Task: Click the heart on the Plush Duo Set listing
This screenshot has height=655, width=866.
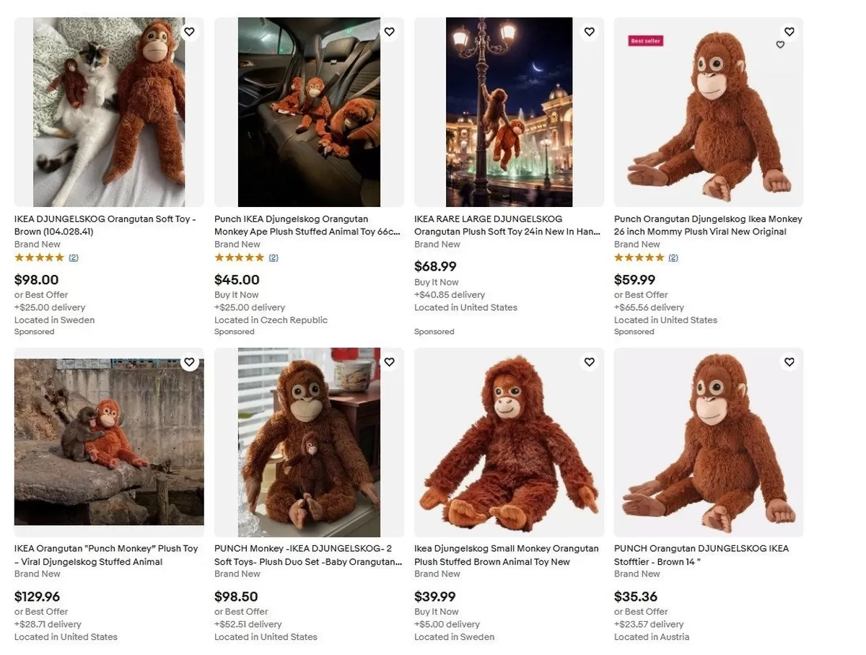Action: [389, 362]
